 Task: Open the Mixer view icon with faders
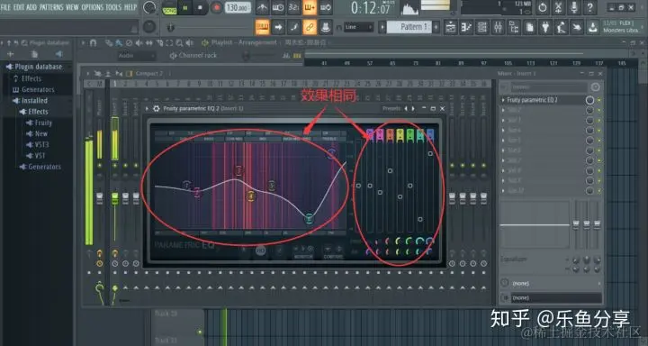pos(498,27)
